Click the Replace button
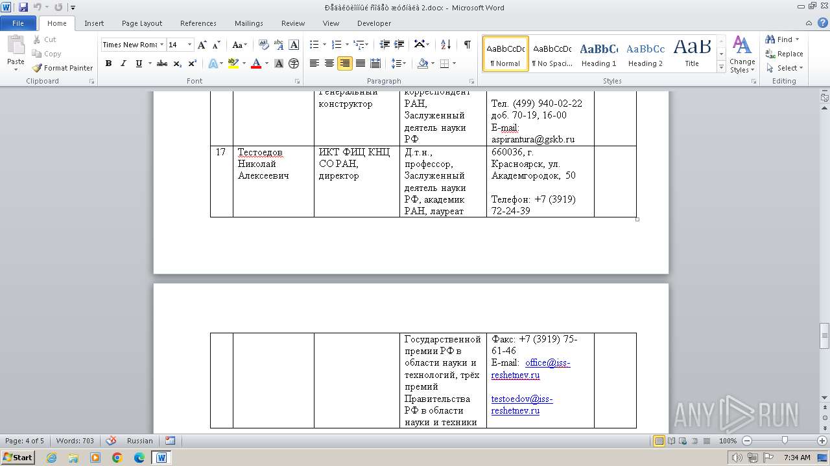Screen dimensions: 830x466 click(784, 54)
